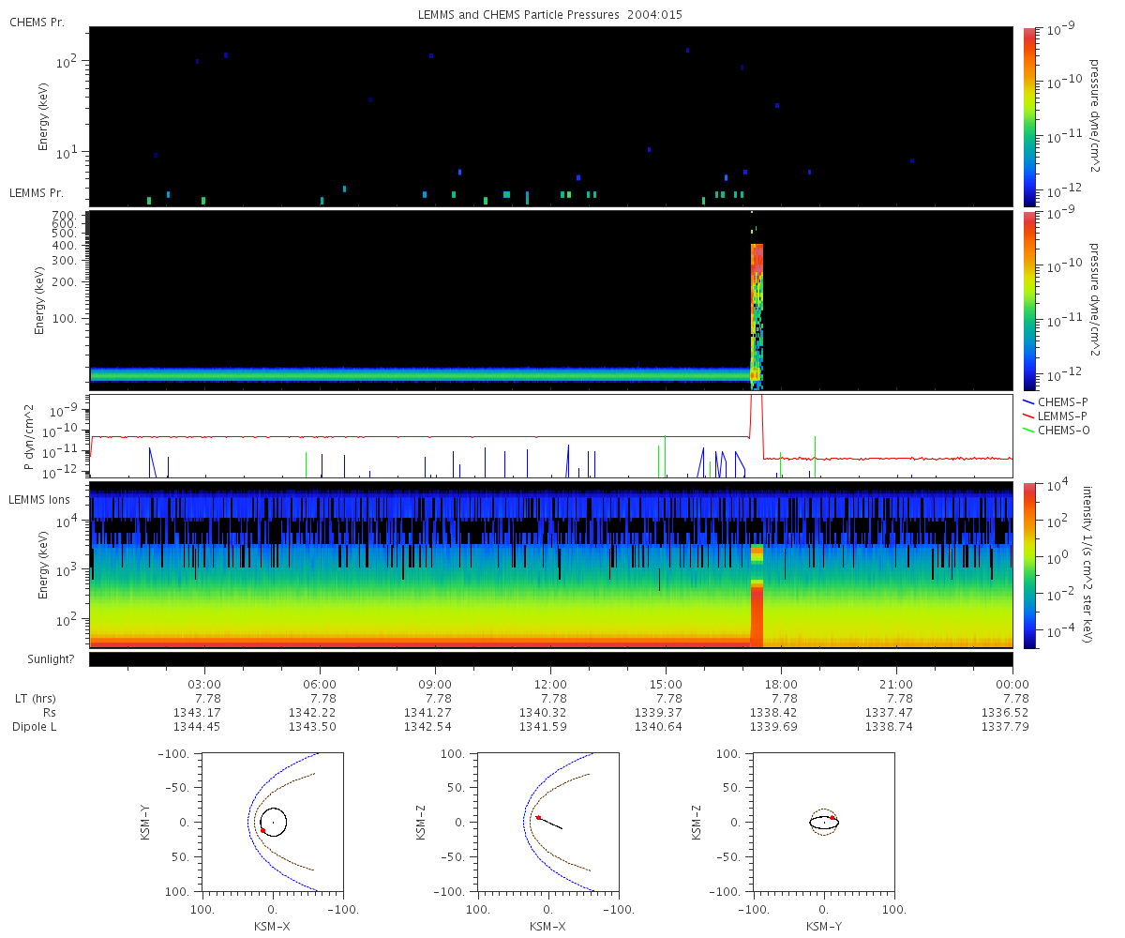Click the LEMMS pressure panel color bar
Viewport: 1125px width, 938px height.
[x=1028, y=300]
